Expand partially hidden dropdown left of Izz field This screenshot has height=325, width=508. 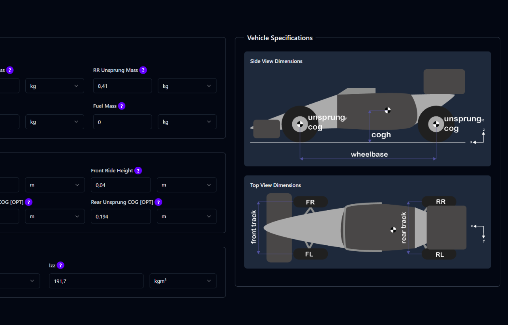click(x=20, y=281)
